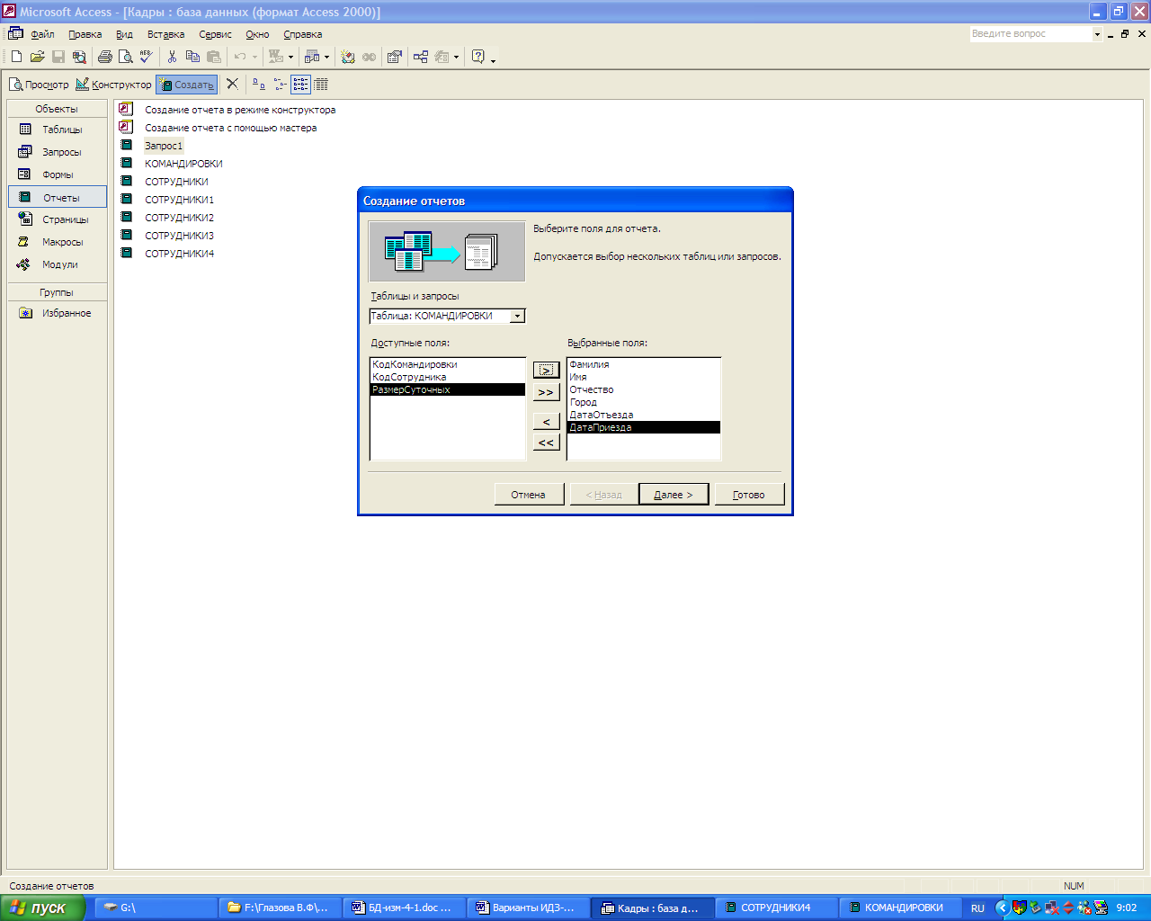This screenshot has height=921, width=1151.
Task: Open Файл menu
Action: click(42, 34)
